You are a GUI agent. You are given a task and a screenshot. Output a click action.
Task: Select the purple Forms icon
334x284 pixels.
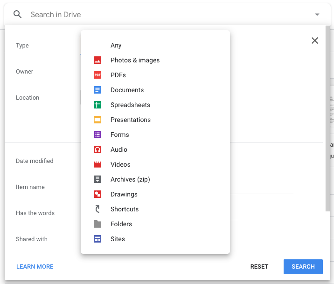[97, 135]
